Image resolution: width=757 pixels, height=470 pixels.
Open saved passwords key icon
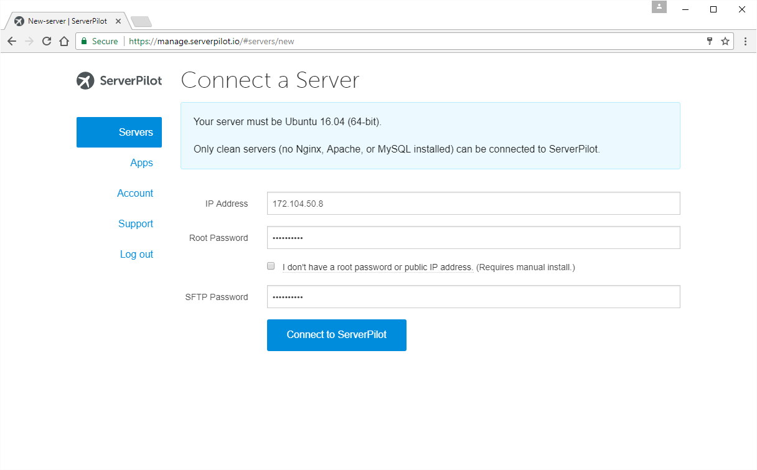pos(709,41)
